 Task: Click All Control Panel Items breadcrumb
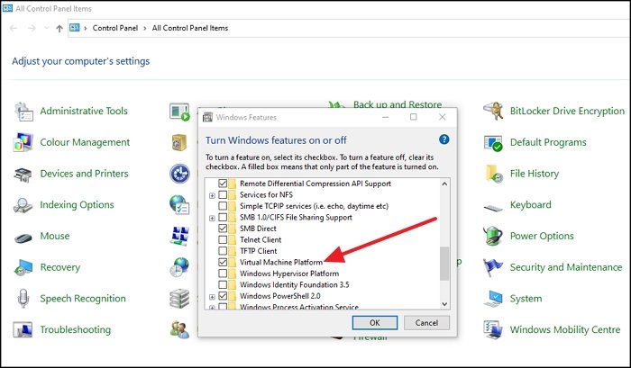click(190, 28)
